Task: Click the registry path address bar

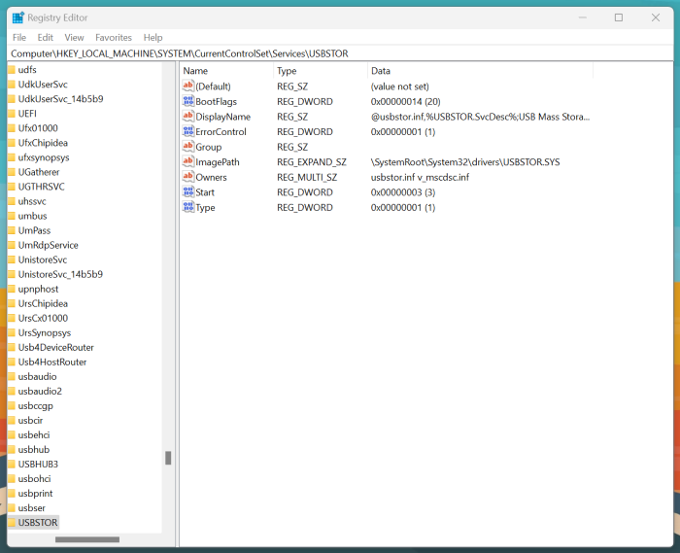Action: coord(340,53)
